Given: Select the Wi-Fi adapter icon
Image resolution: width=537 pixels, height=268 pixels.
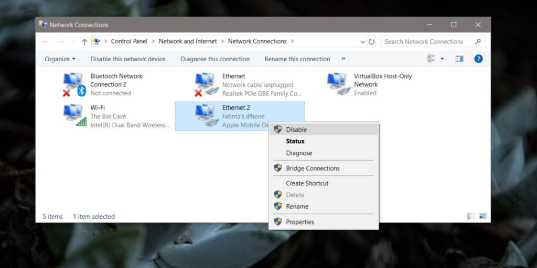Looking at the screenshot, I should (74, 116).
